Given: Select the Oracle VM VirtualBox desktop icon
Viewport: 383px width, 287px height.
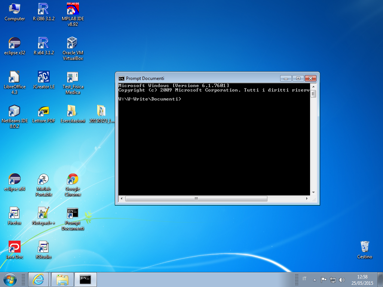Looking at the screenshot, I should click(x=73, y=43).
